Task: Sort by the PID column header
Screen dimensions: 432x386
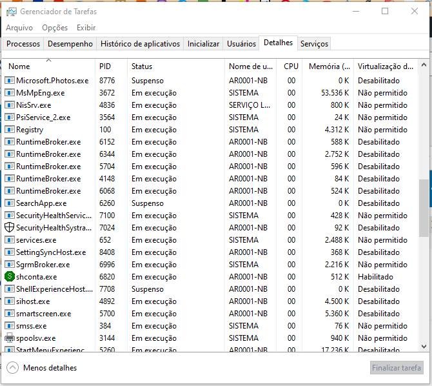Action: (x=112, y=66)
